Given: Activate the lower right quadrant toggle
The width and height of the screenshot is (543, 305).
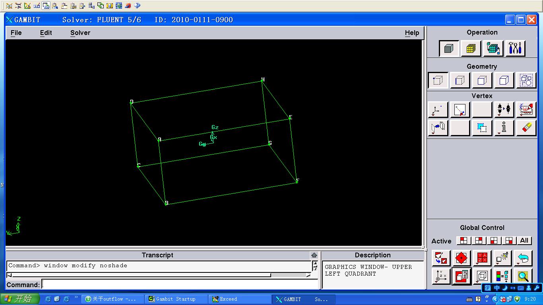Looking at the screenshot, I should (x=509, y=241).
